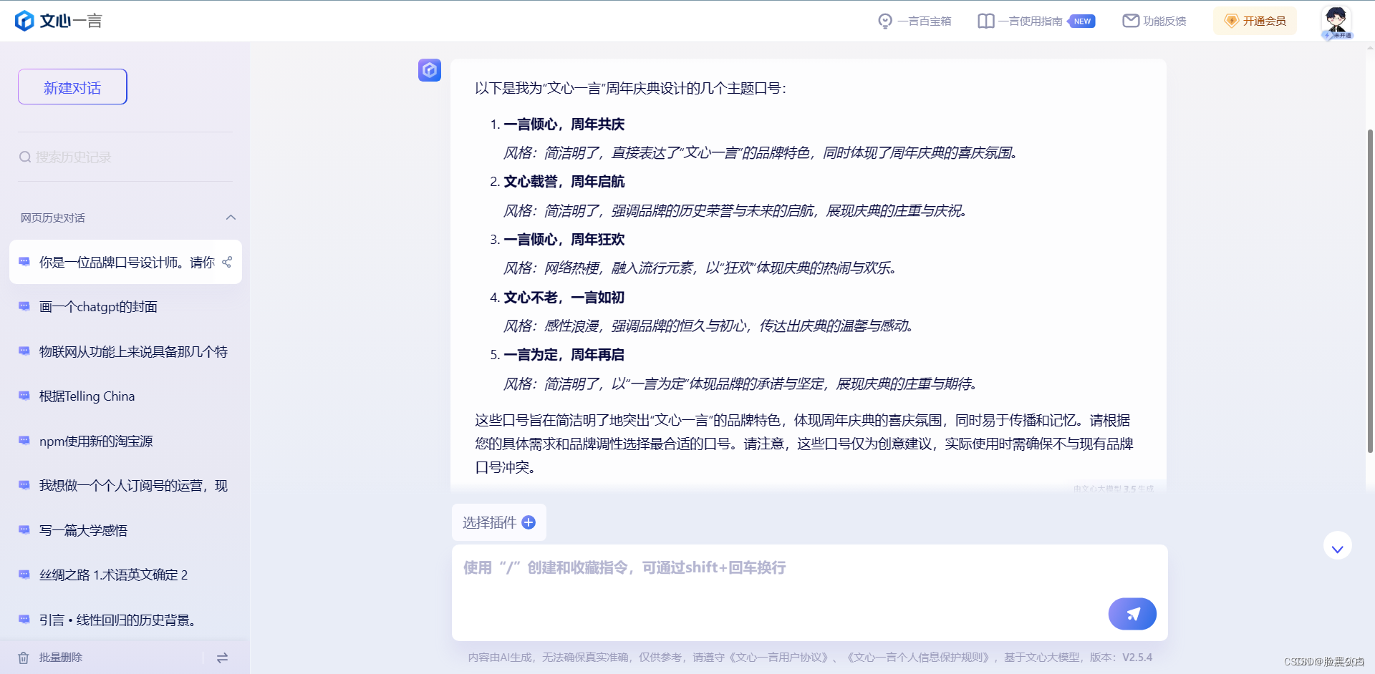Click the chat area vertical scrollbar

click(x=1370, y=290)
